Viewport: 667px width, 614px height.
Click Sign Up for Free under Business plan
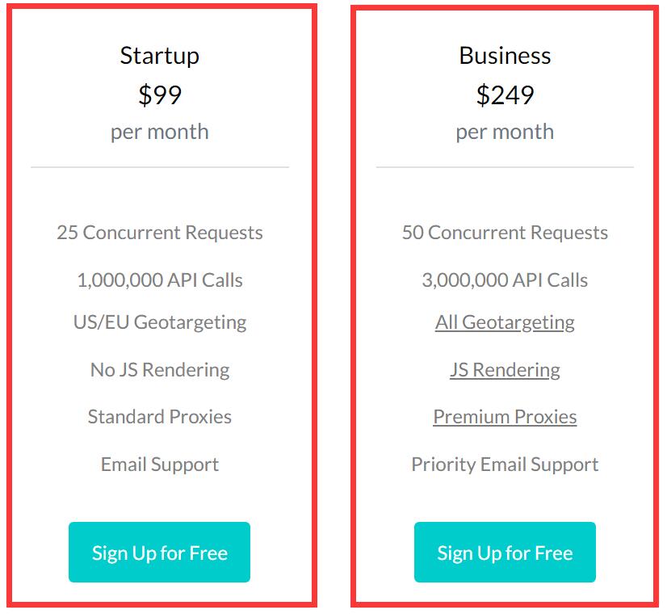click(x=505, y=553)
